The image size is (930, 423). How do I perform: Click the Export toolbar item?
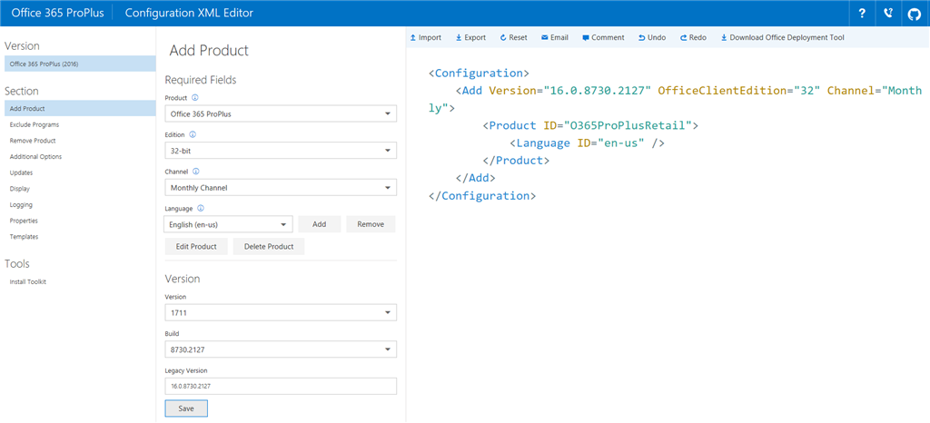pyautogui.click(x=471, y=37)
